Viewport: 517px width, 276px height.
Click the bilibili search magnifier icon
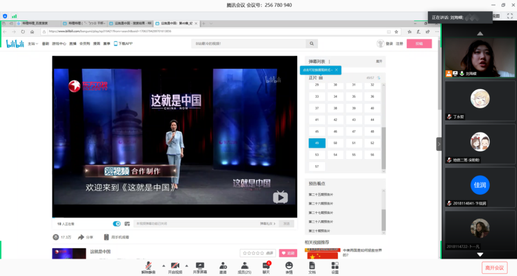pyautogui.click(x=312, y=44)
